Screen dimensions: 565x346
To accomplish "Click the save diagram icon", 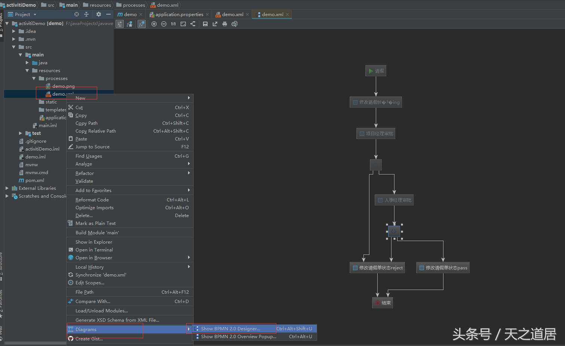I will (205, 24).
